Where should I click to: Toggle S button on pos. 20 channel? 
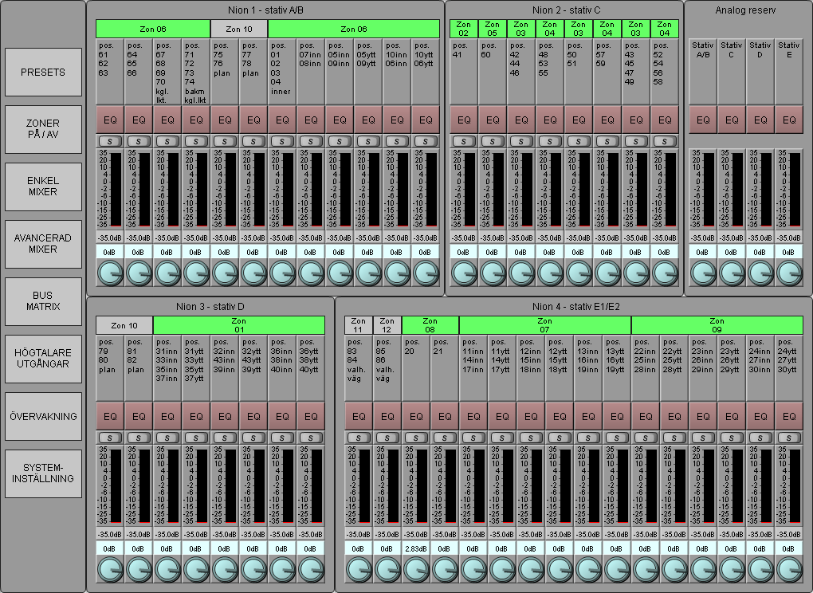pyautogui.click(x=416, y=438)
